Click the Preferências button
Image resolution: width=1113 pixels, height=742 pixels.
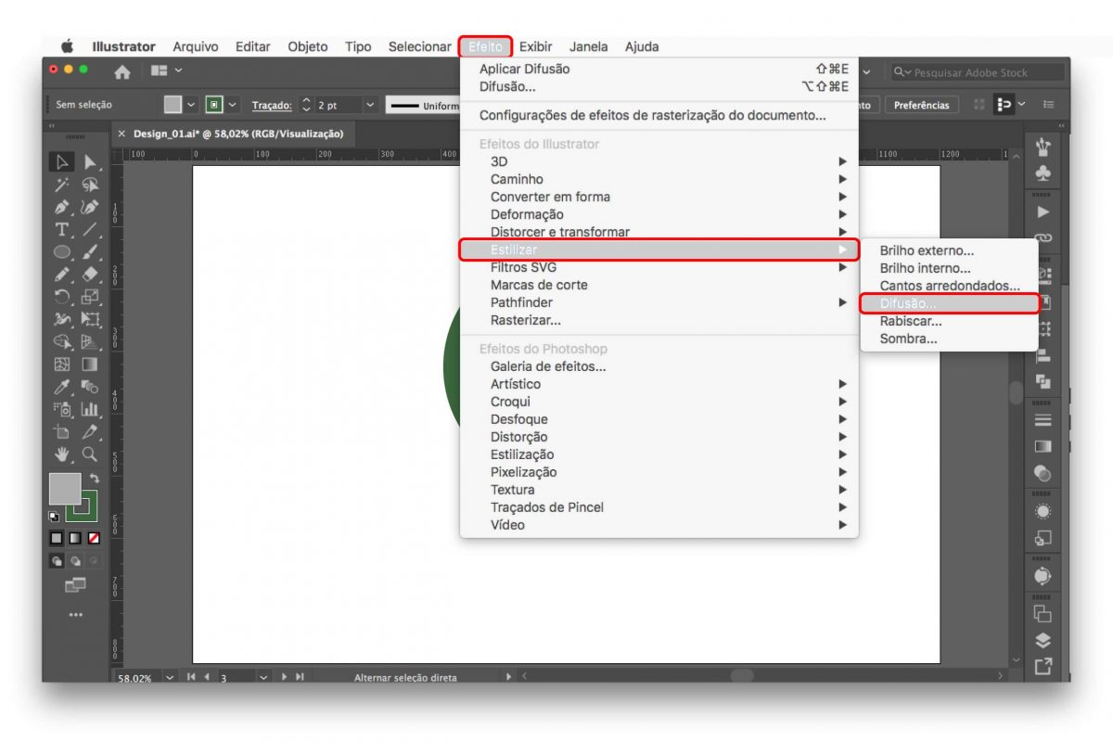coord(922,105)
